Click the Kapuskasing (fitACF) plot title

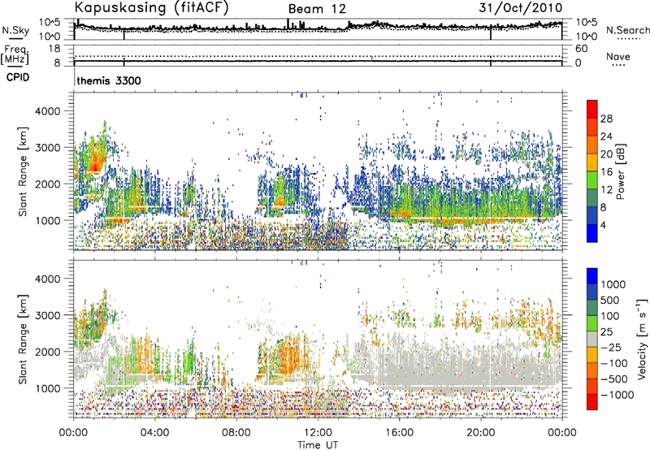(x=151, y=7)
